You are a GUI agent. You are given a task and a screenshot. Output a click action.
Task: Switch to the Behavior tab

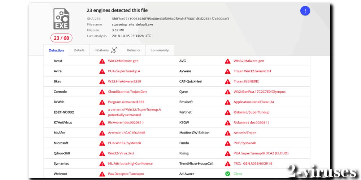click(134, 50)
